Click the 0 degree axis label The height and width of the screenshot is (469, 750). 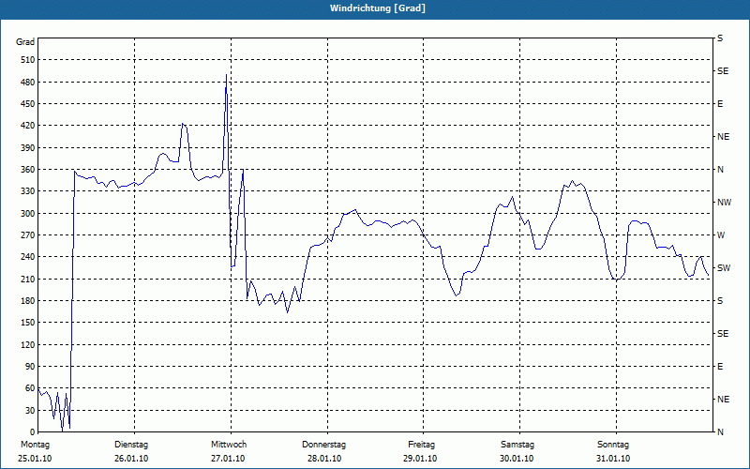pyautogui.click(x=32, y=432)
